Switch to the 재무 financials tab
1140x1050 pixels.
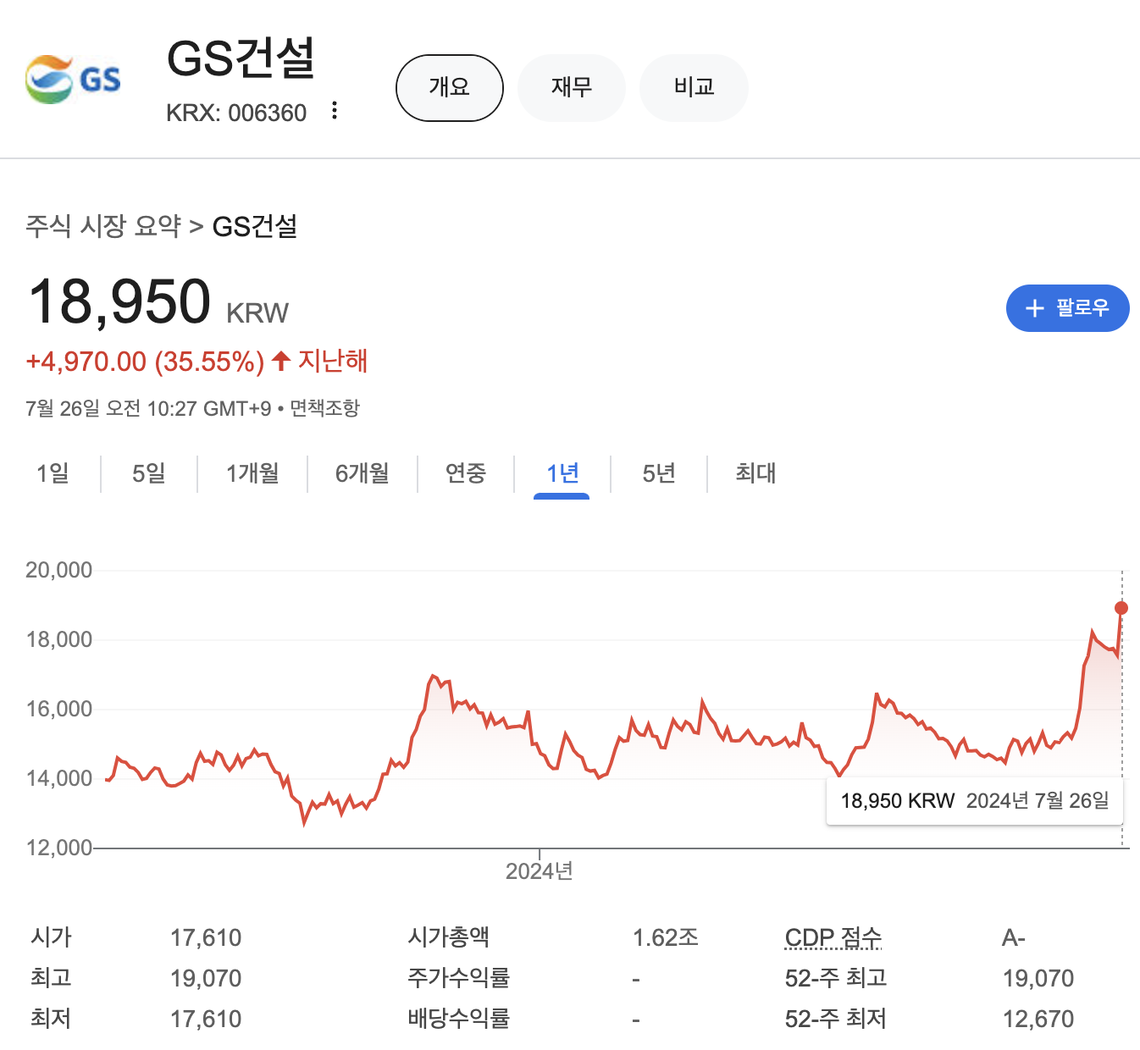[572, 87]
